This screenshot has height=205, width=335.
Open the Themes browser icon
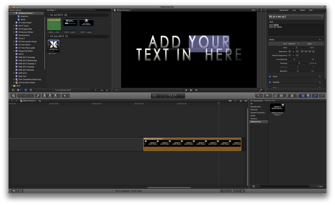pyautogui.click(x=308, y=96)
